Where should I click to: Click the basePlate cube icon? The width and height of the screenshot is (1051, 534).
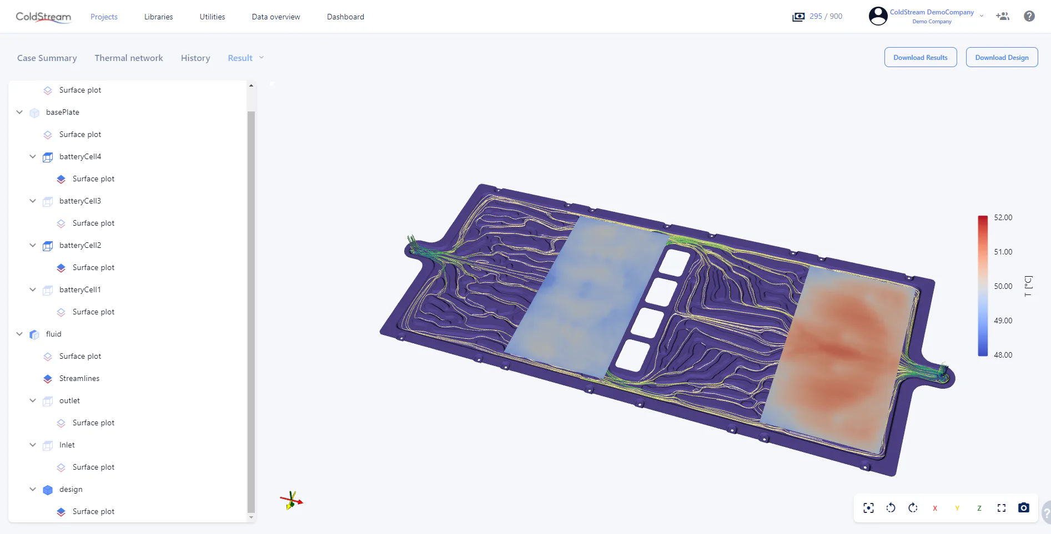(34, 113)
